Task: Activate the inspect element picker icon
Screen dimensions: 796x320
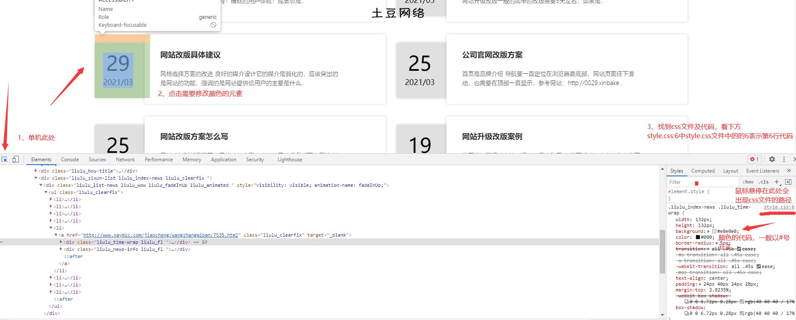Action: 5,160
